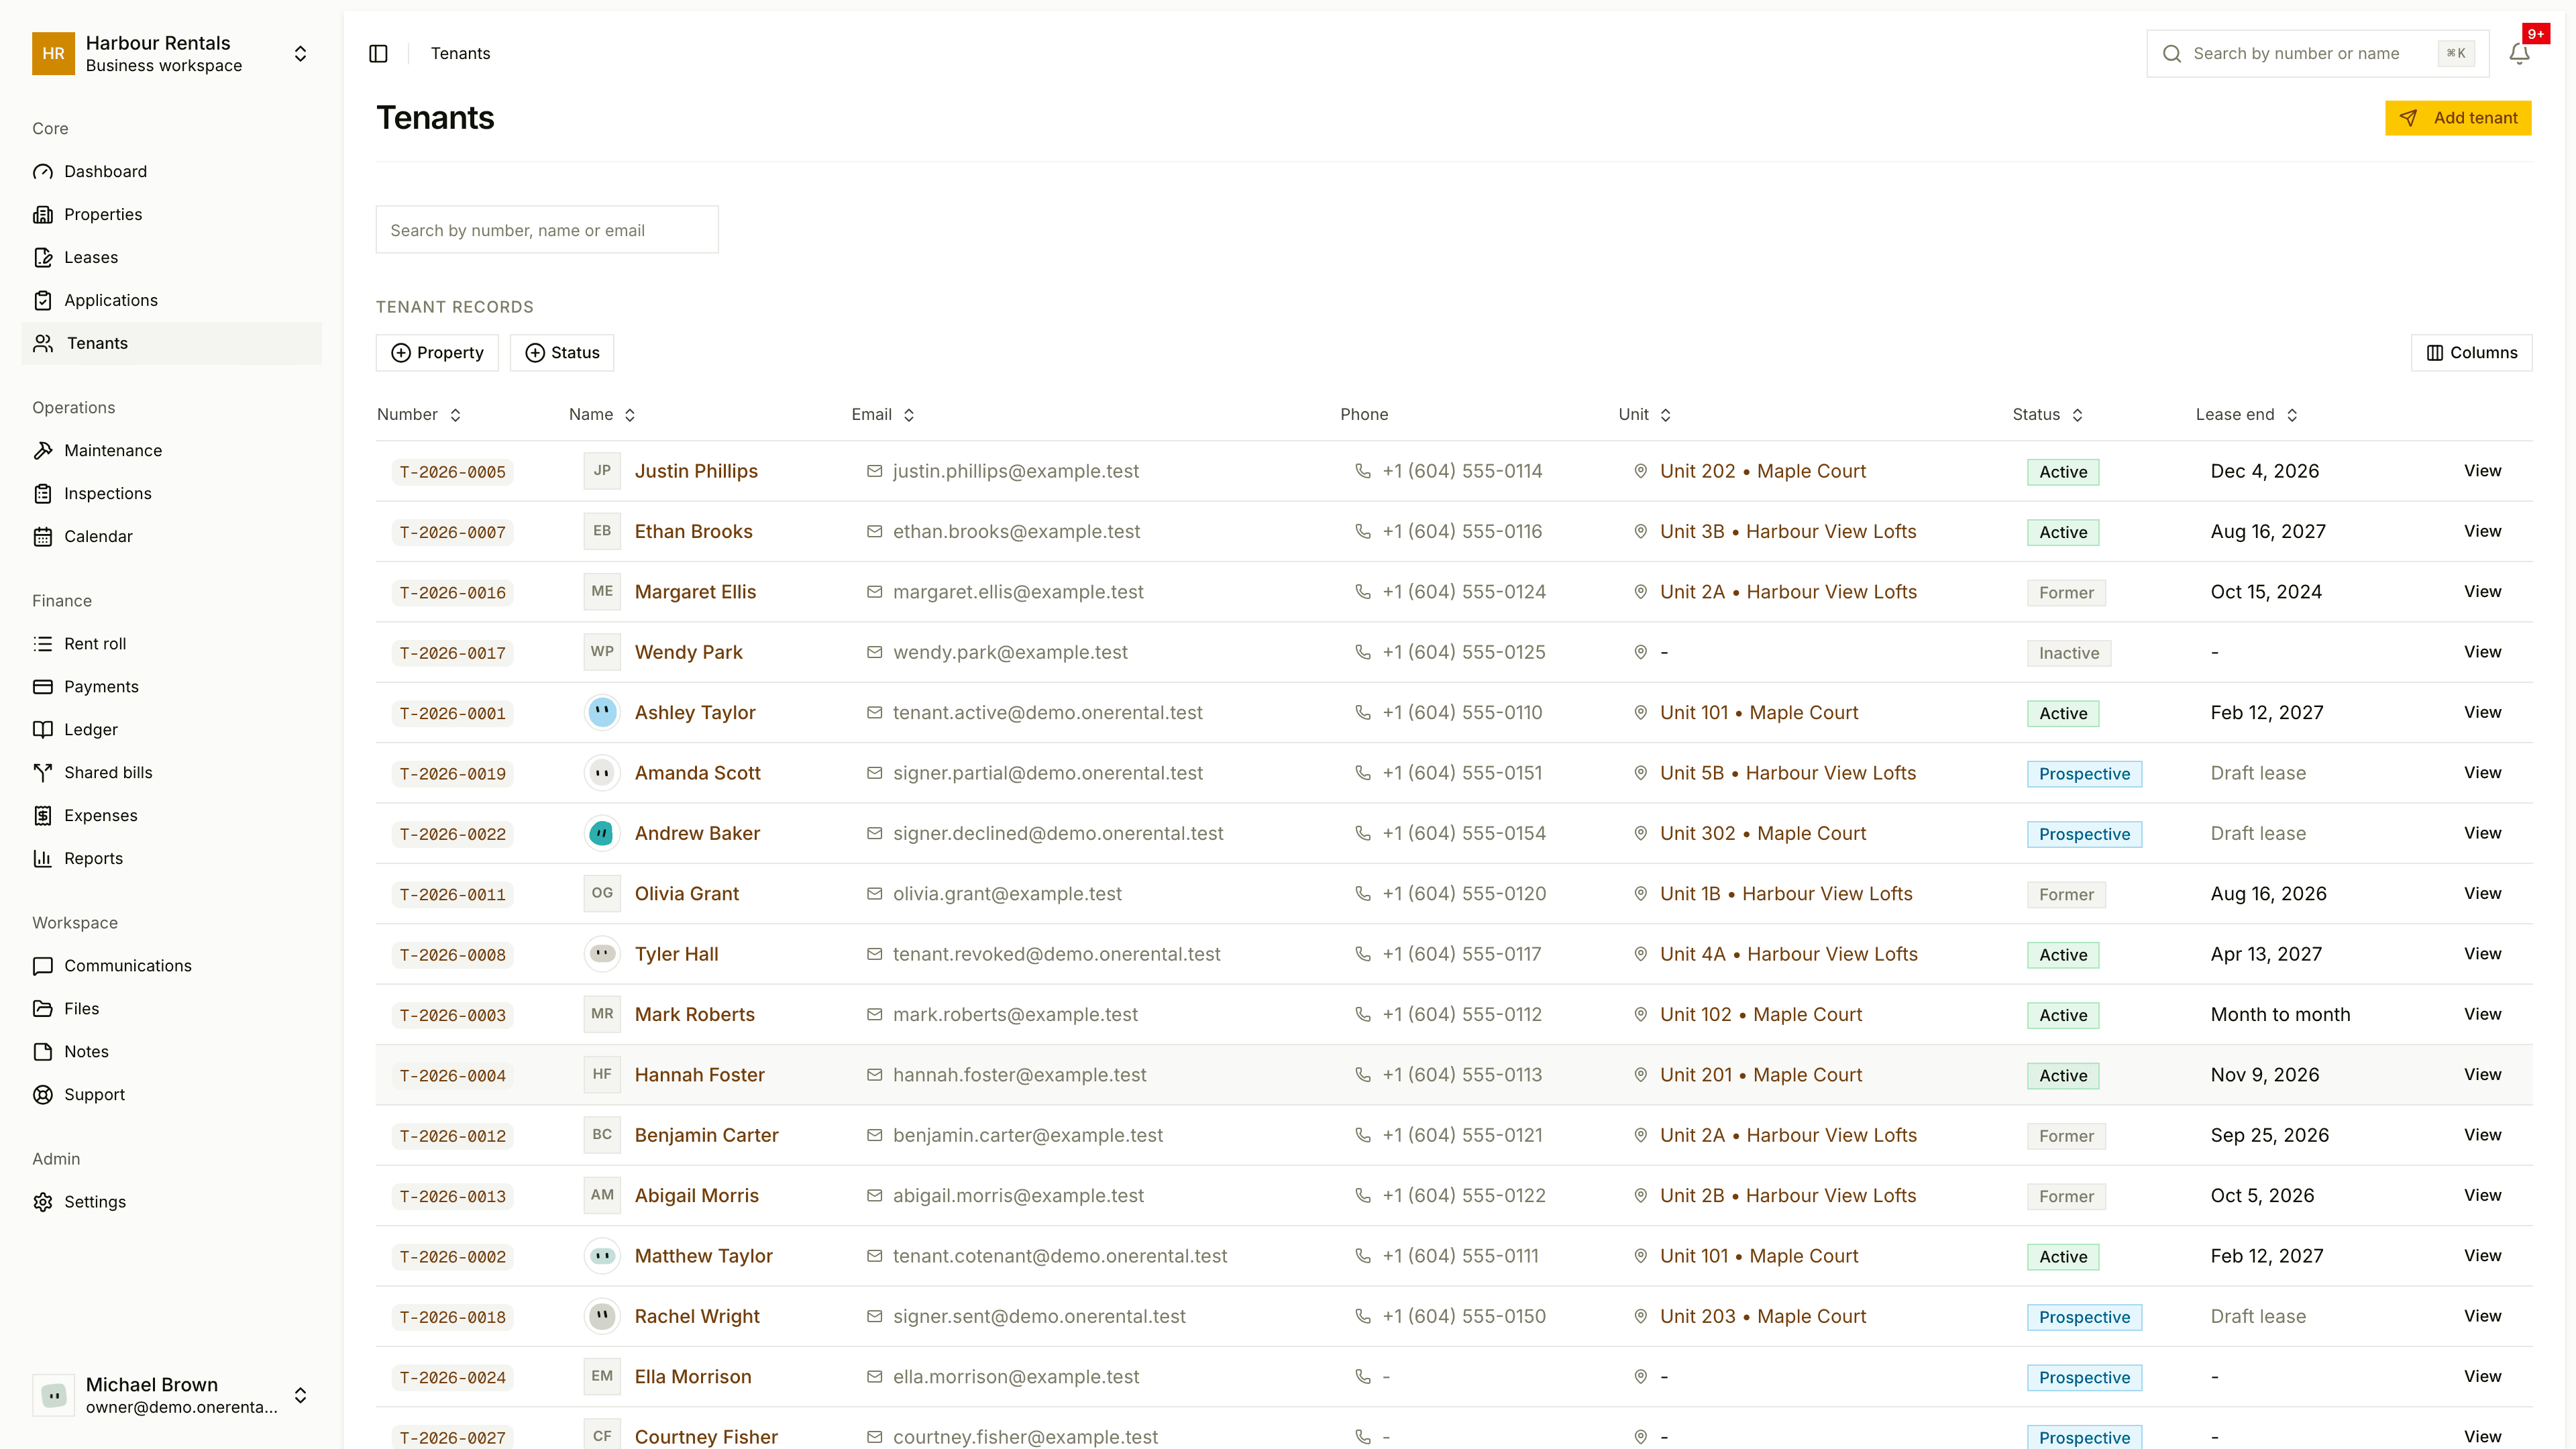The height and width of the screenshot is (1449, 2576).
Task: Click the Rent roll list icon
Action: click(43, 644)
